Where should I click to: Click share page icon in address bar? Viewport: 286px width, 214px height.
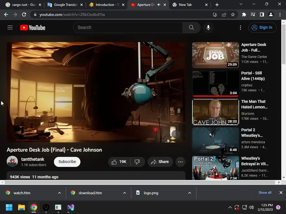point(224,14)
